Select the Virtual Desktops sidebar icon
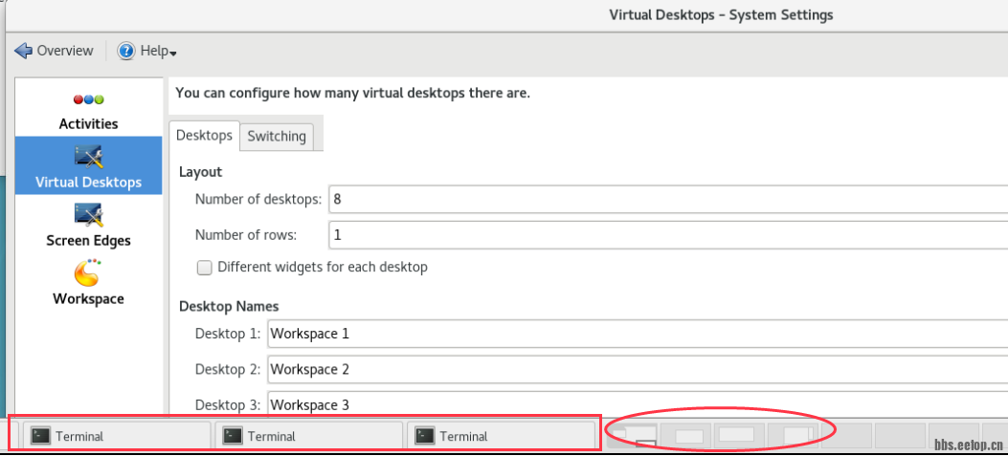 [88, 156]
